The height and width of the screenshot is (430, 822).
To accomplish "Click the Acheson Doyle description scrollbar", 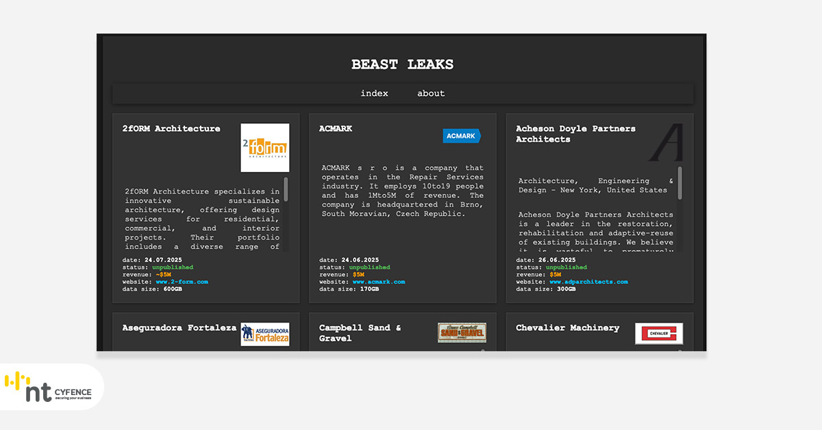I will click(680, 183).
